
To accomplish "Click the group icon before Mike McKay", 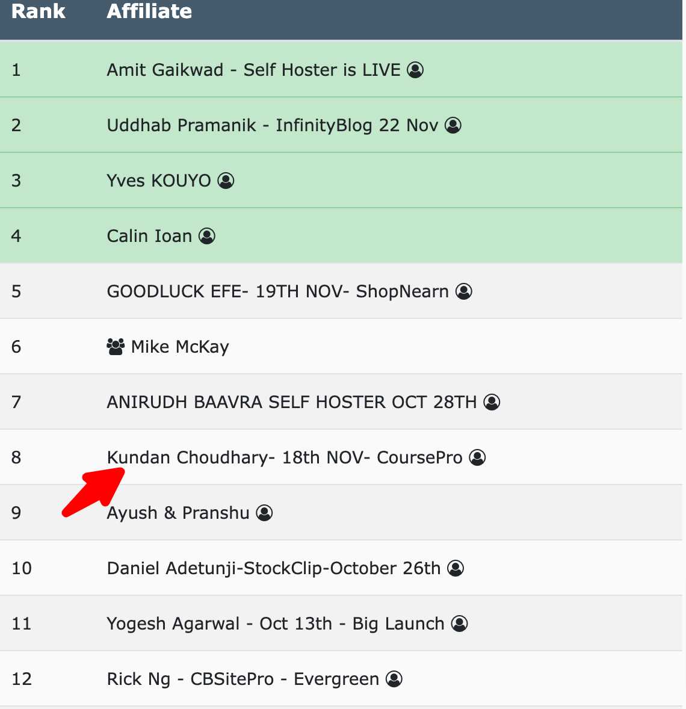I will point(116,347).
